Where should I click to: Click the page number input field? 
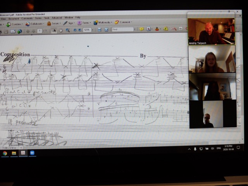pyautogui.click(x=40, y=31)
